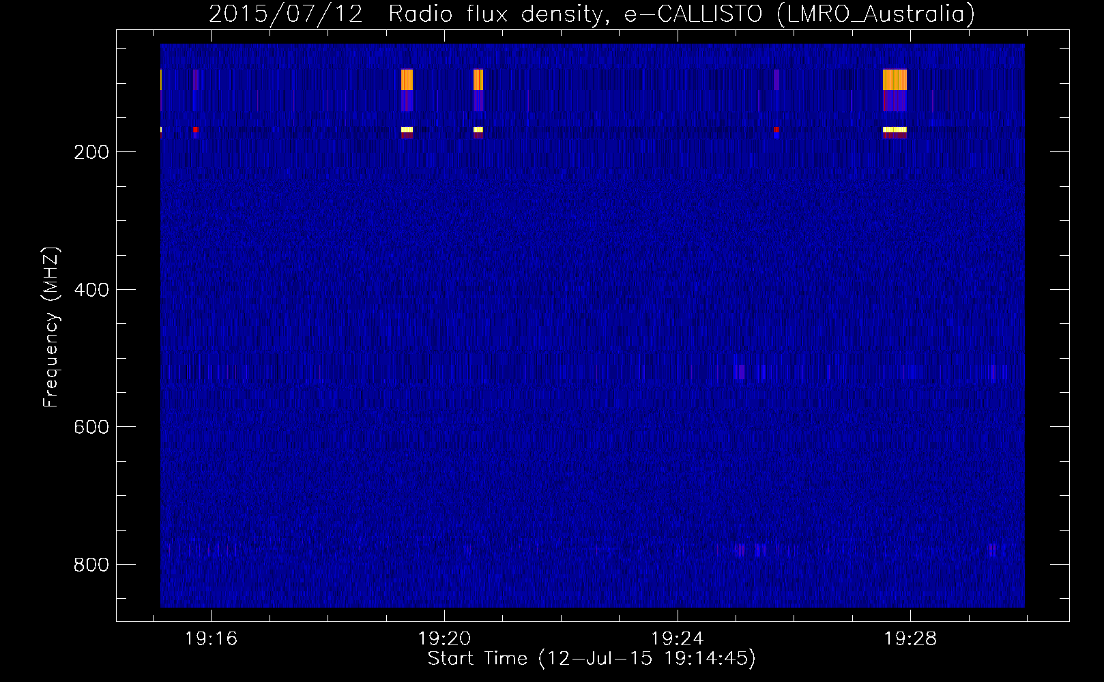
Task: Click the wide orange burst near 19:28
Action: point(895,80)
